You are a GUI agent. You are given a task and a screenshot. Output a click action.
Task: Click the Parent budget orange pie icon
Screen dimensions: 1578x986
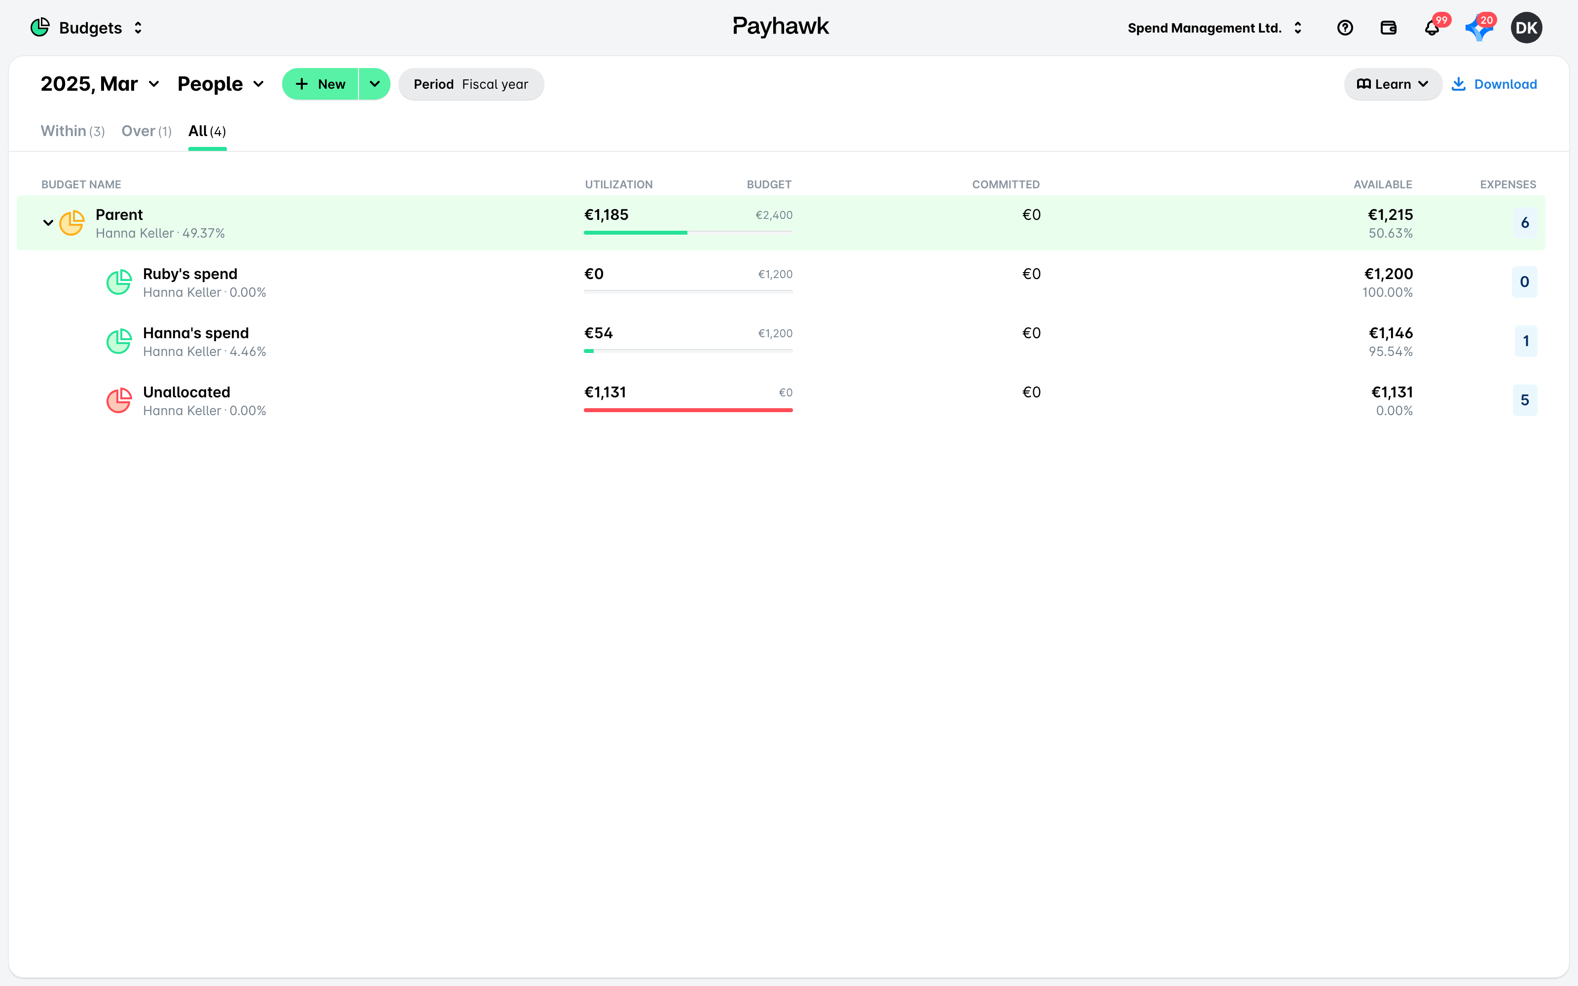tap(72, 223)
